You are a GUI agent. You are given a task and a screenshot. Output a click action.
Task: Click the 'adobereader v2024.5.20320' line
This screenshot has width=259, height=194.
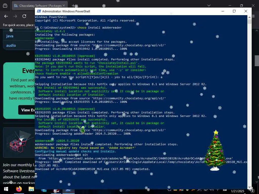click(57, 140)
